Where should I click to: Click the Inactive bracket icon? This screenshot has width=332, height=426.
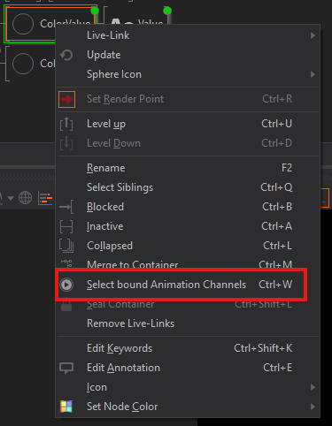(x=66, y=226)
